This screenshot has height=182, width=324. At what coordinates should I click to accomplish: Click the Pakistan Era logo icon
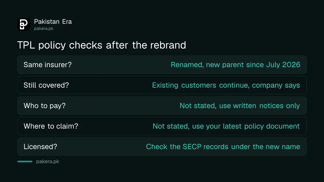pos(24,24)
